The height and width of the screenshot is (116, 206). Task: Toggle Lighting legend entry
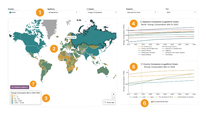tap(166, 51)
